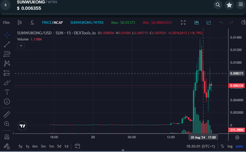This screenshot has height=152, width=246.
Task: Click the volume label 311.705K
Action: coord(236,130)
